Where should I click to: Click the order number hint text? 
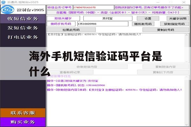click(152, 7)
